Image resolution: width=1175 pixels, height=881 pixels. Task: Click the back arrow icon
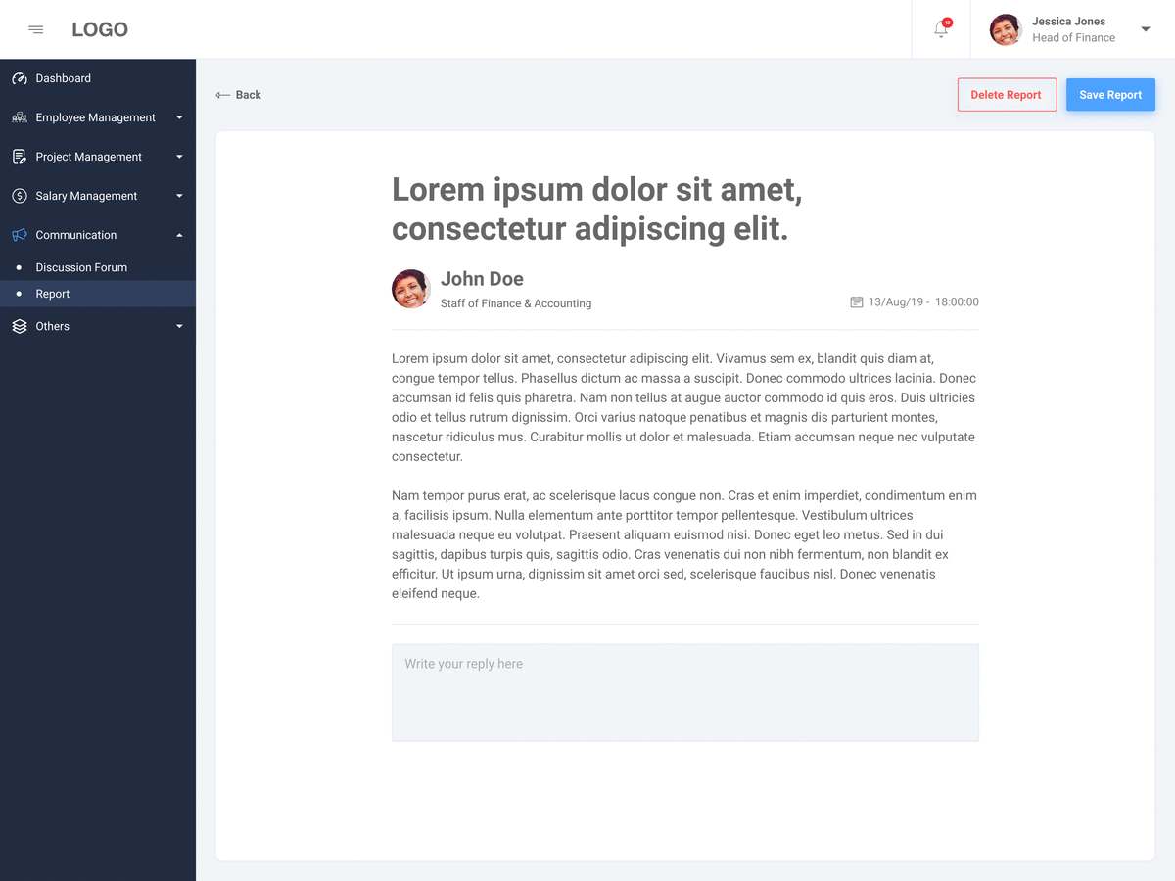tap(223, 95)
